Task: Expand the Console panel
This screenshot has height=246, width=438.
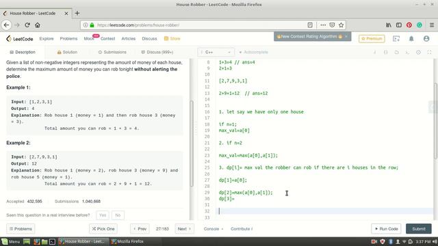Action: 214,229
